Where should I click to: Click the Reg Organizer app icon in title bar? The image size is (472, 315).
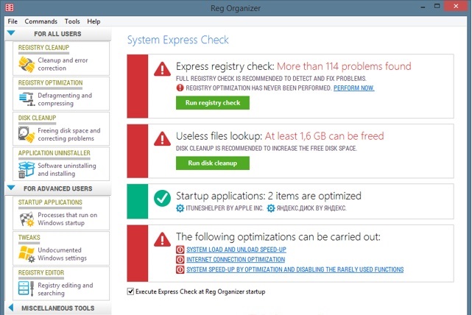tap(10, 7)
